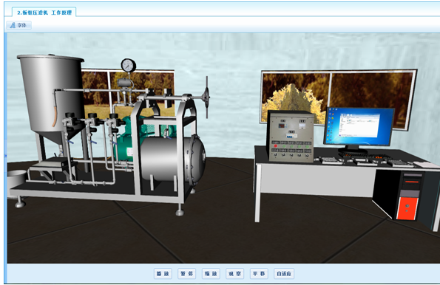The width and height of the screenshot is (440, 285).
Task: Click the gray electrical control cabinet
Action: (x=290, y=137)
